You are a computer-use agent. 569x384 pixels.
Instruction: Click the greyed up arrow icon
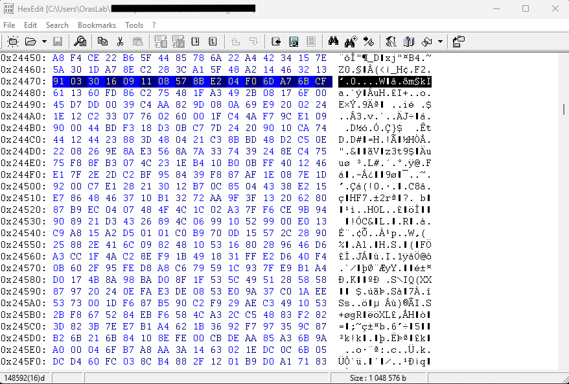(235, 42)
